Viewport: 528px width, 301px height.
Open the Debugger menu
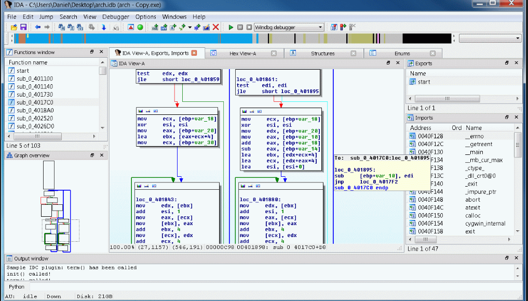coord(115,17)
